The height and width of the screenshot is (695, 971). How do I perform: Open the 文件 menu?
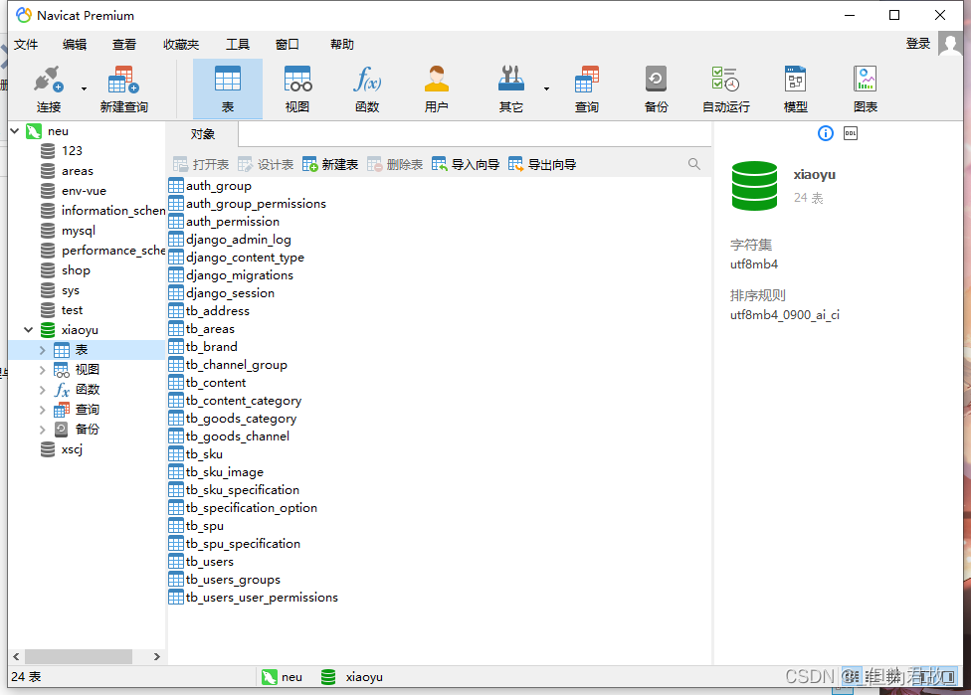pyautogui.click(x=26, y=45)
